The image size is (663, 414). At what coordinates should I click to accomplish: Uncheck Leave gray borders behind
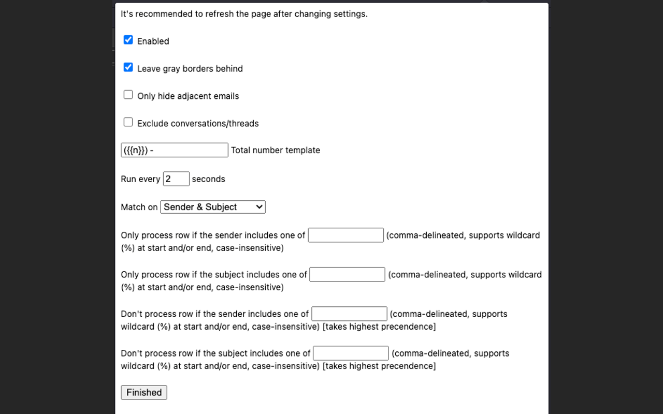(x=128, y=67)
